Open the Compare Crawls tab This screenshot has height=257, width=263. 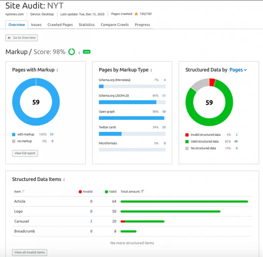115,25
